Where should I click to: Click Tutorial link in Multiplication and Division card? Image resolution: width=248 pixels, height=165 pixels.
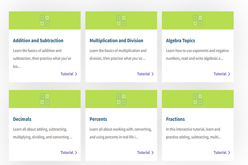click(143, 74)
